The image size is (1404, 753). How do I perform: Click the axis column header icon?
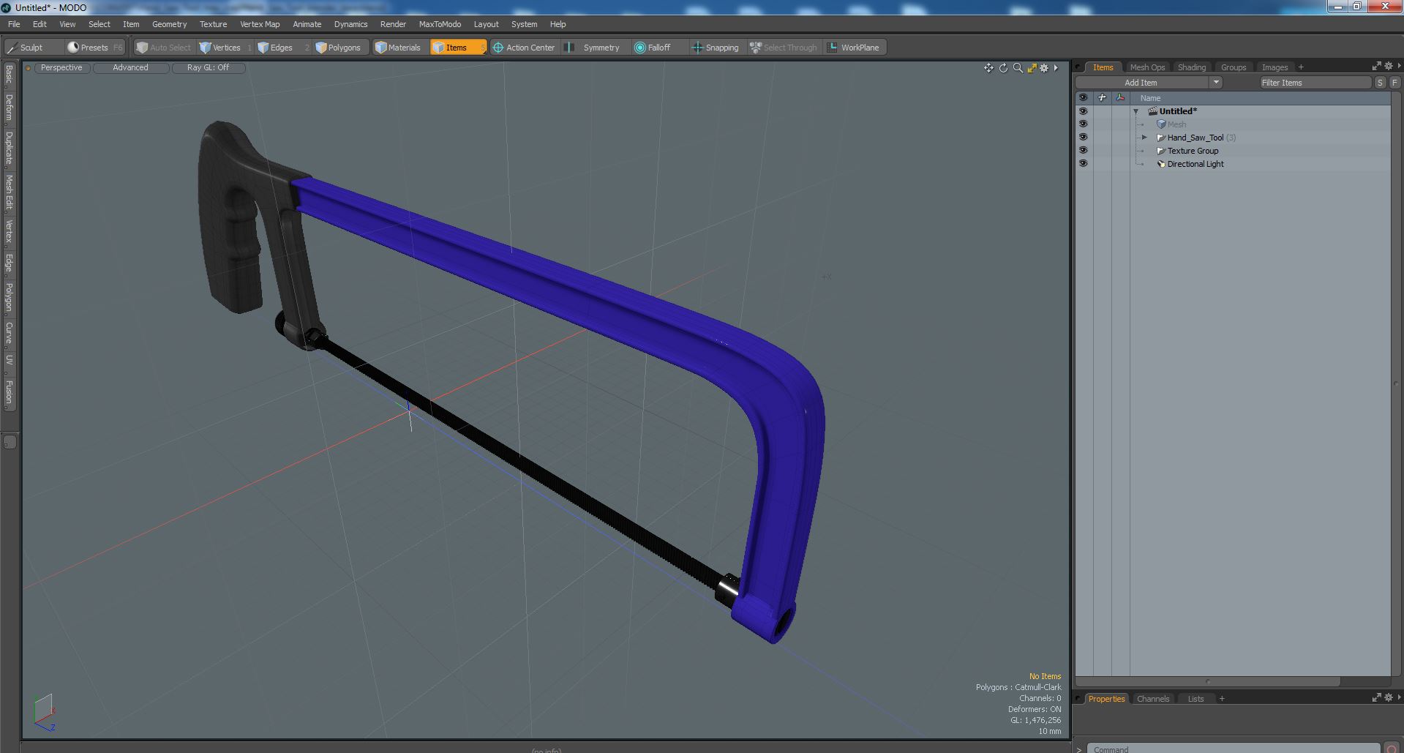click(1120, 98)
